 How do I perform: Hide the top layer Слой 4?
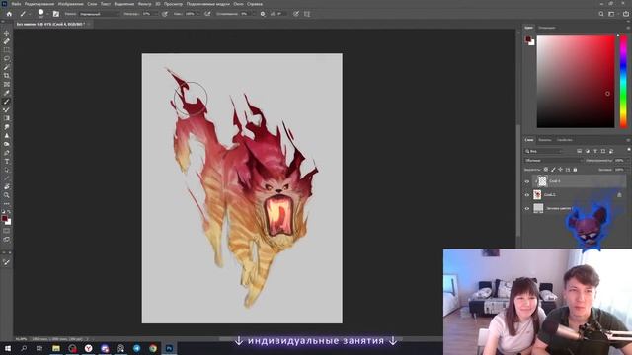(x=526, y=181)
